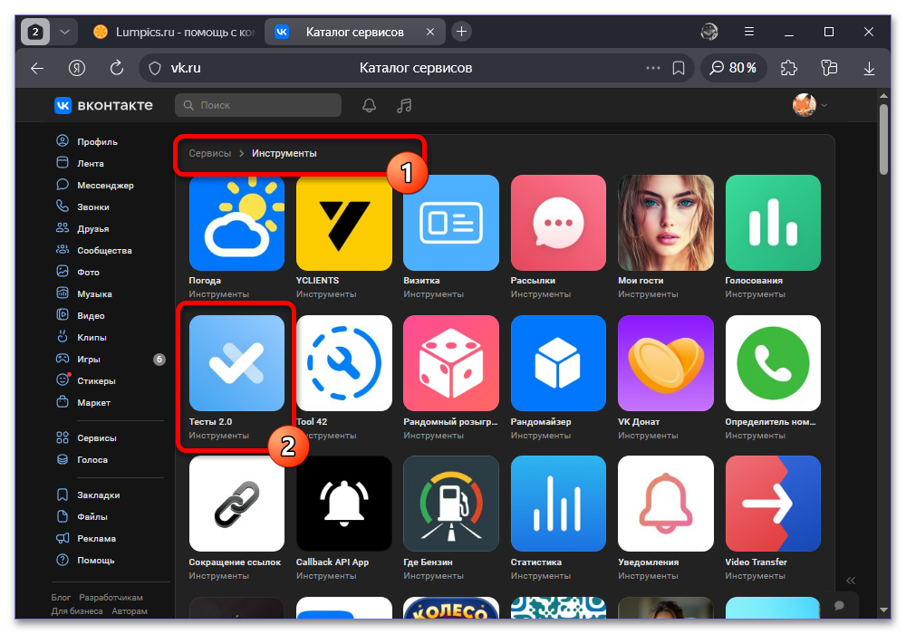Image resolution: width=906 pixels, height=634 pixels.
Task: Click the 80% zoom indicator
Action: (x=733, y=68)
